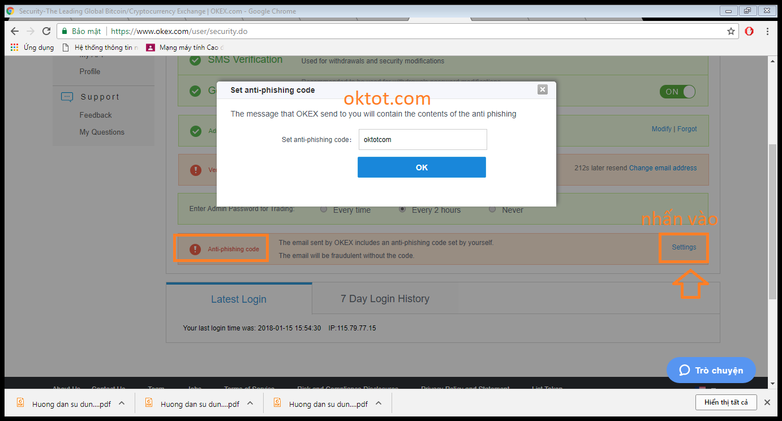Viewport: 782px width, 421px height.
Task: Click the browser back arrow
Action: click(x=15, y=32)
